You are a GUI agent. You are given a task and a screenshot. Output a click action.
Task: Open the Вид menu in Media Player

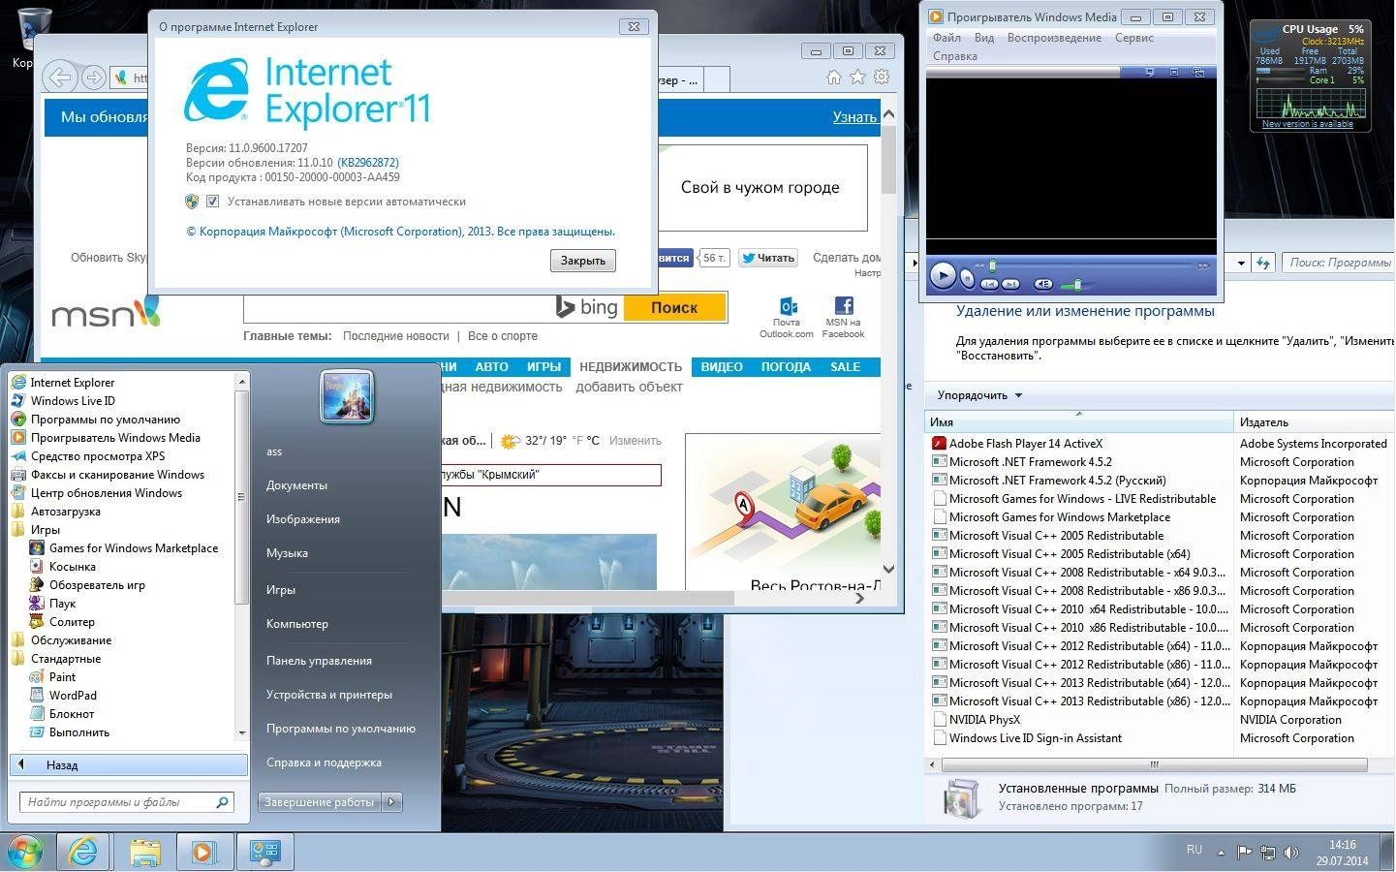coord(984,38)
